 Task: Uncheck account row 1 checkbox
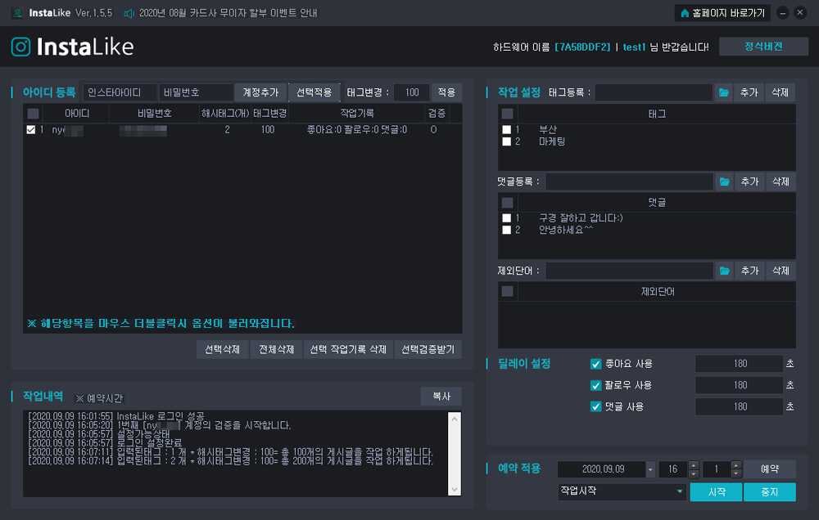click(x=31, y=129)
